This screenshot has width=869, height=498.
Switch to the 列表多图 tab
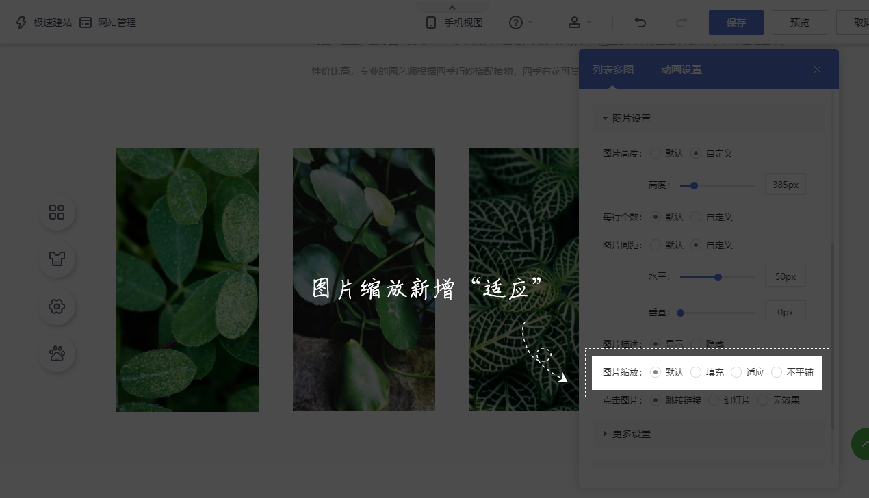point(613,70)
